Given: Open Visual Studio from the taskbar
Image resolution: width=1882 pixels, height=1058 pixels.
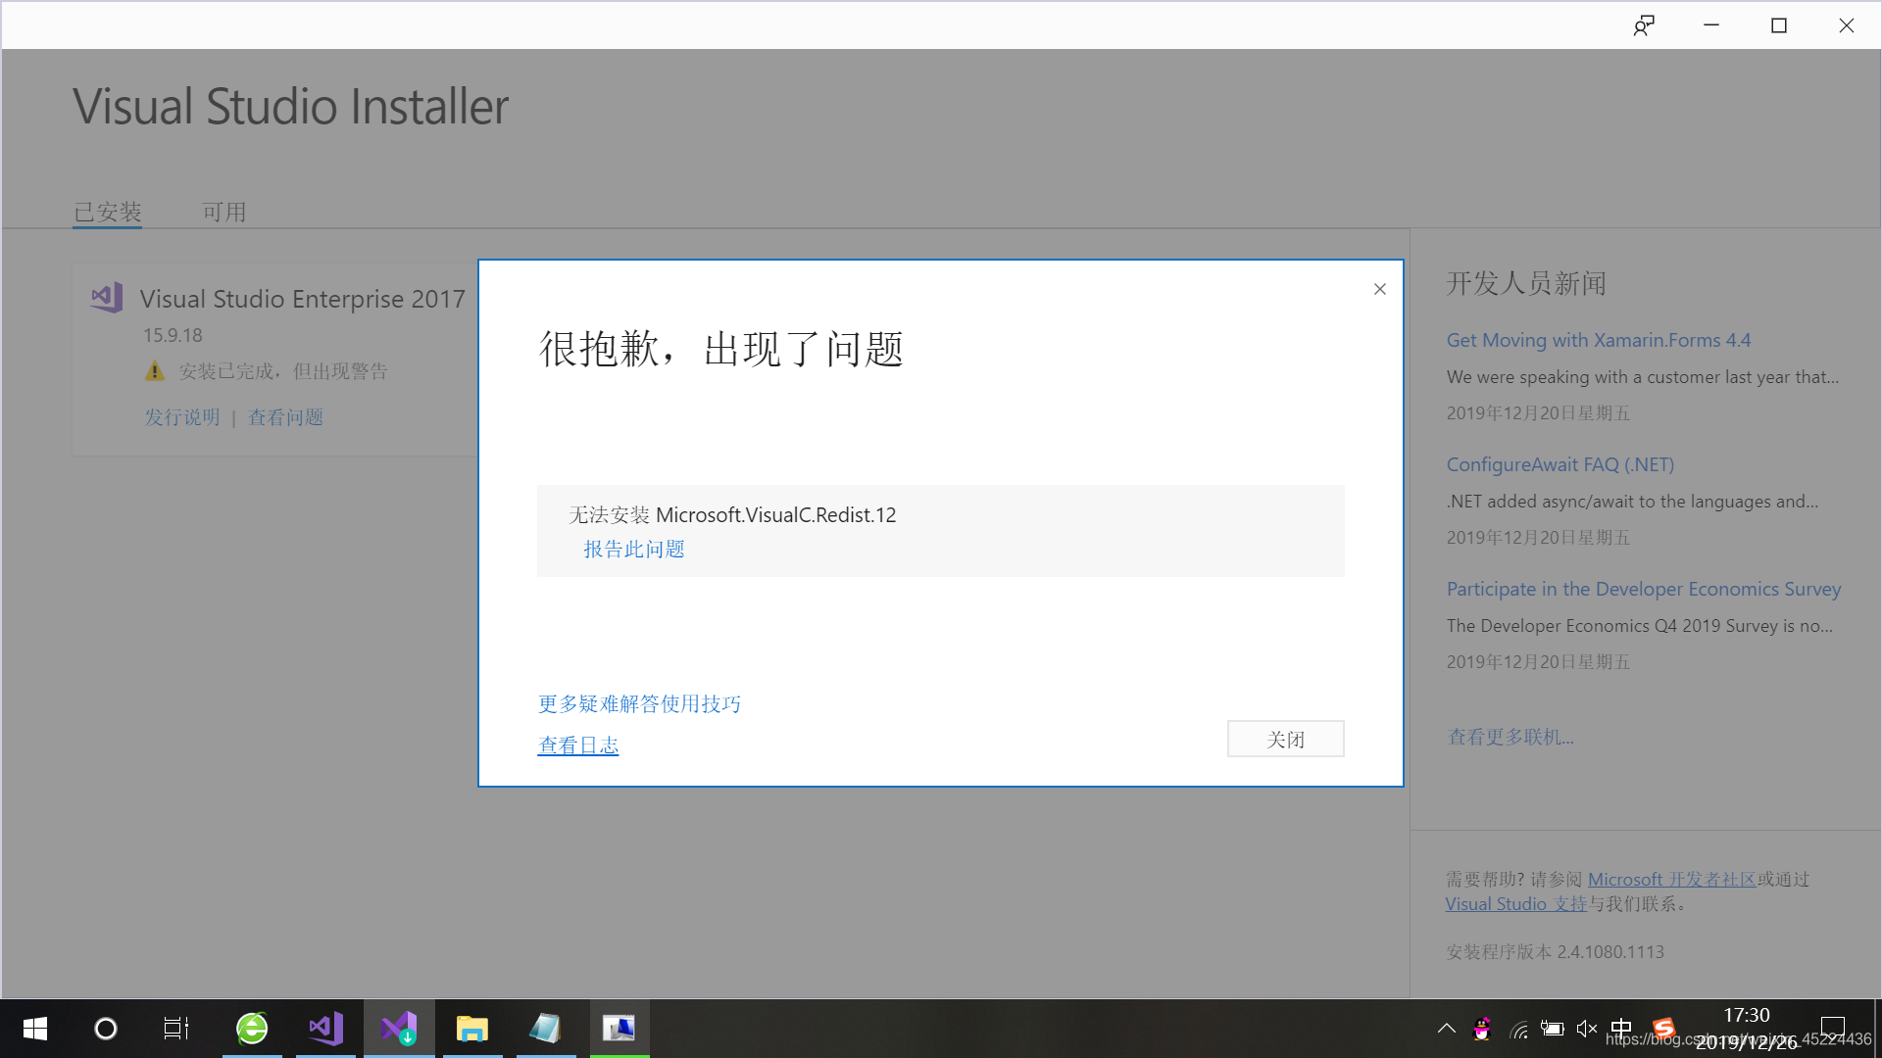Looking at the screenshot, I should (x=325, y=1029).
